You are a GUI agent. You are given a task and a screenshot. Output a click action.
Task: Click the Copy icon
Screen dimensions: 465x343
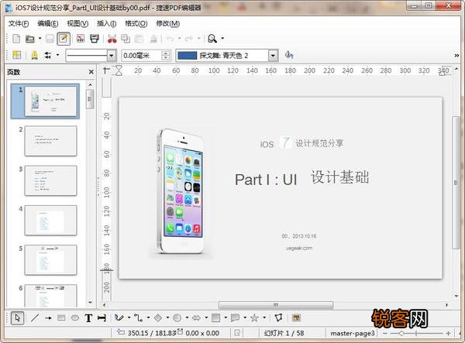pos(126,39)
